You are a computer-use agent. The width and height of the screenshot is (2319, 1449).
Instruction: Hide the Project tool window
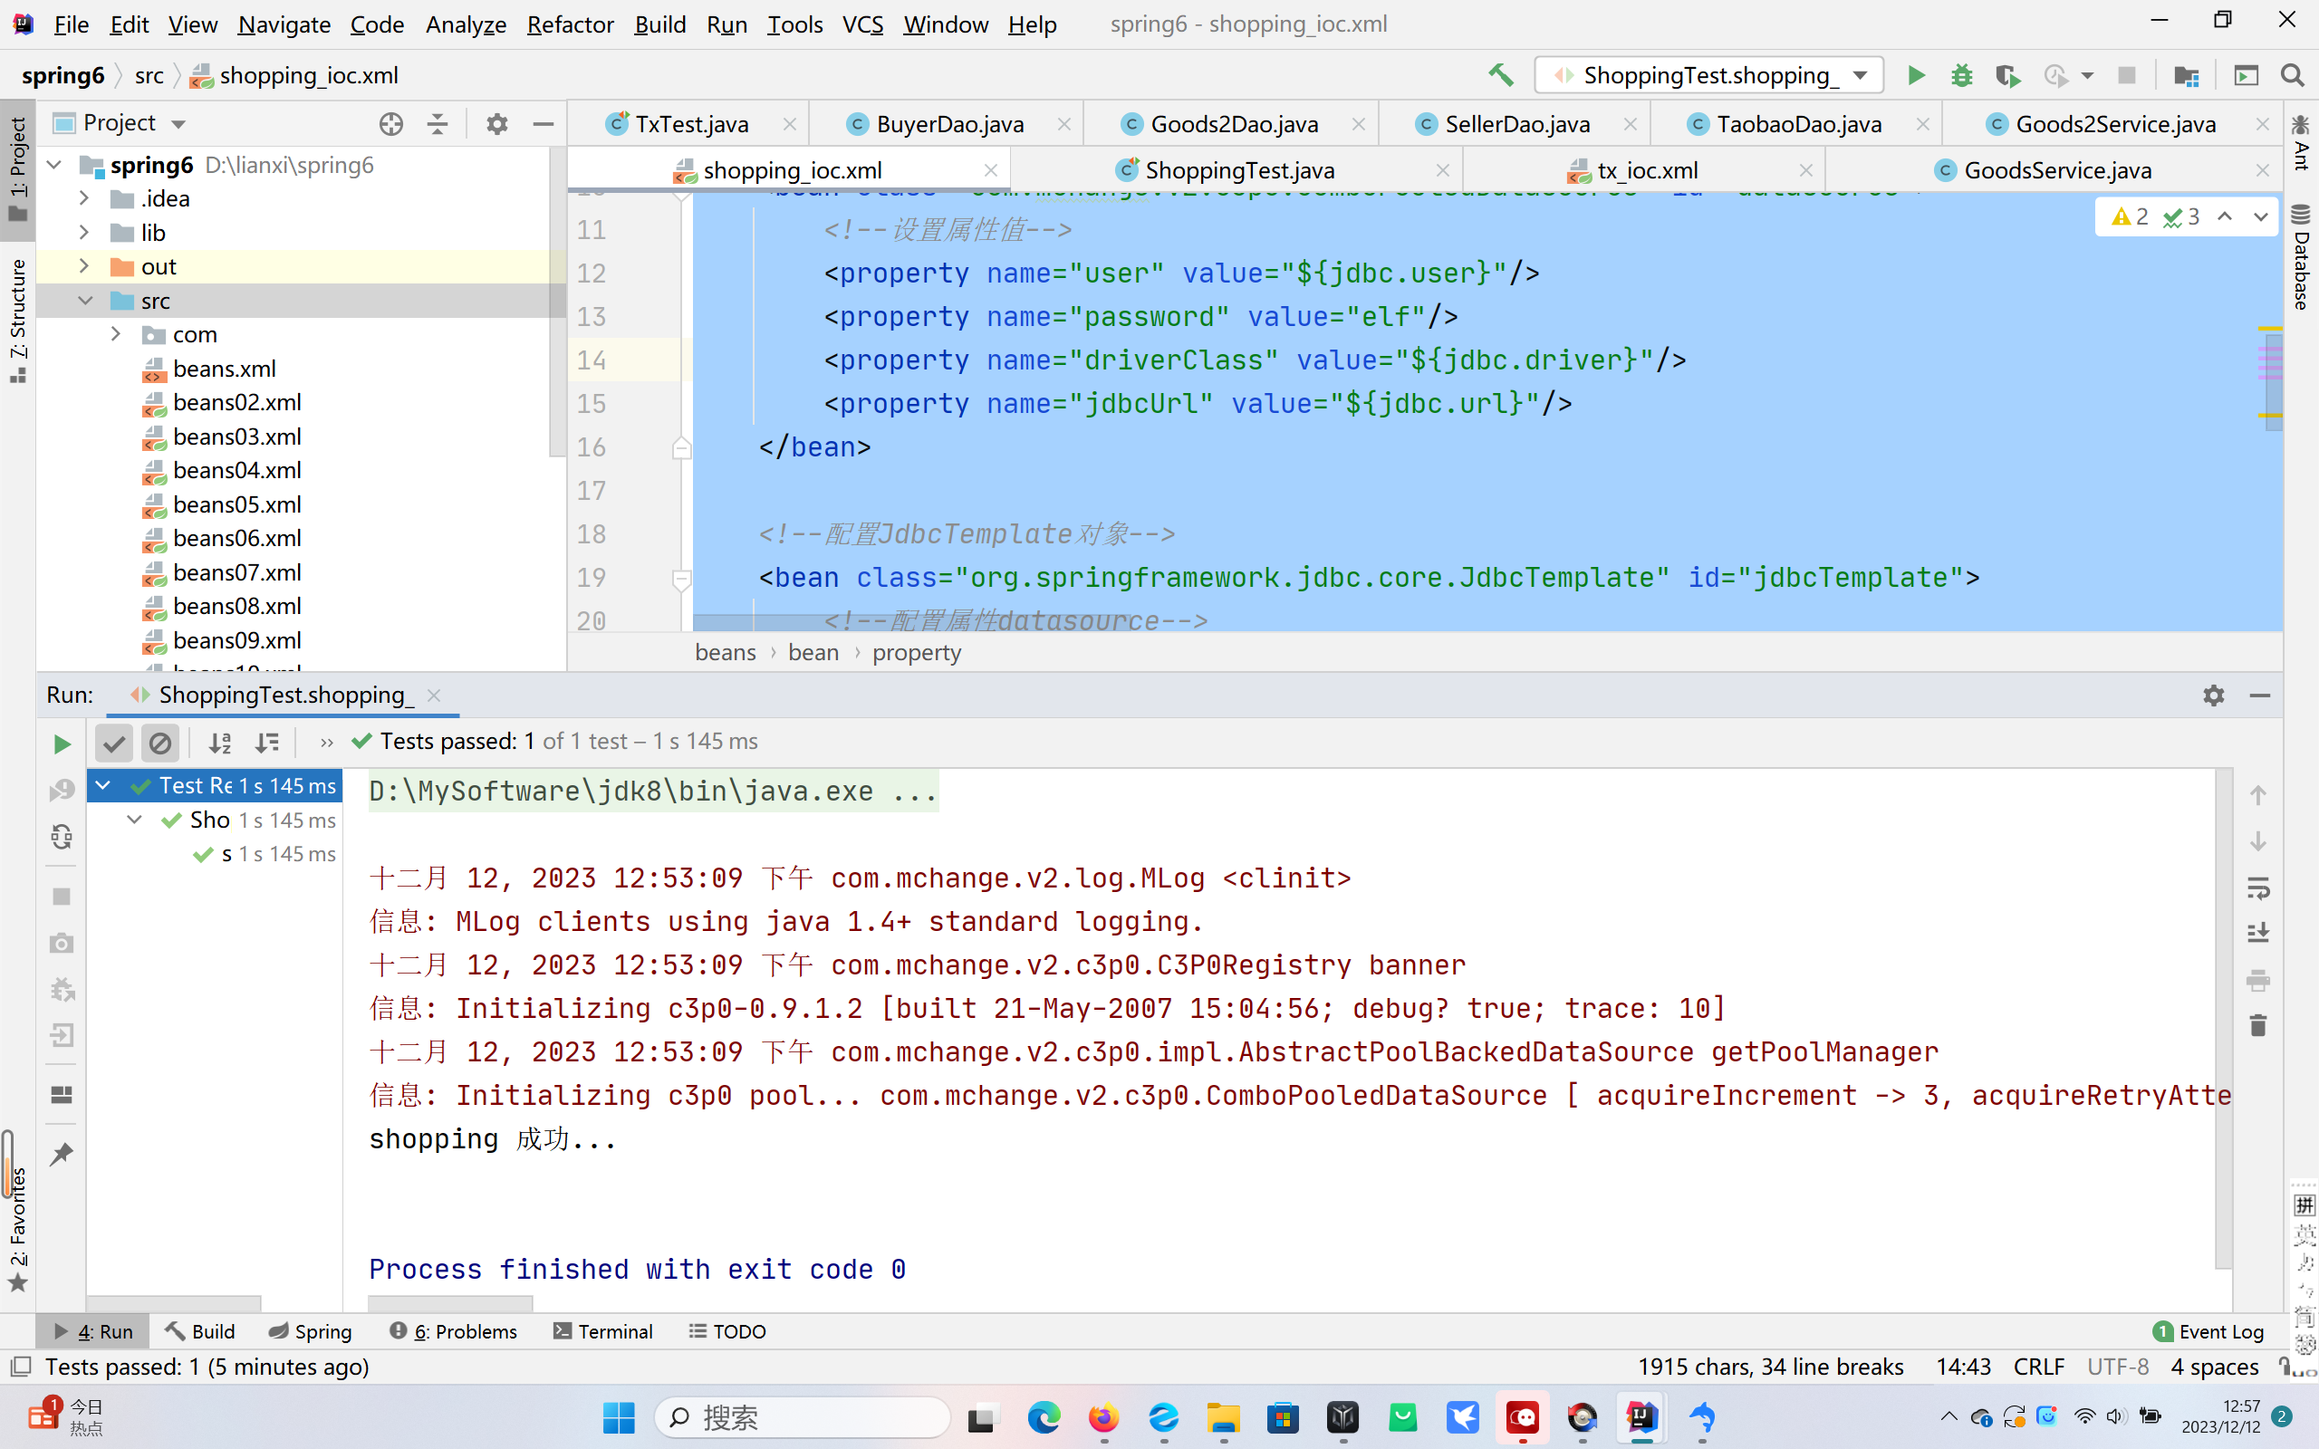544,124
